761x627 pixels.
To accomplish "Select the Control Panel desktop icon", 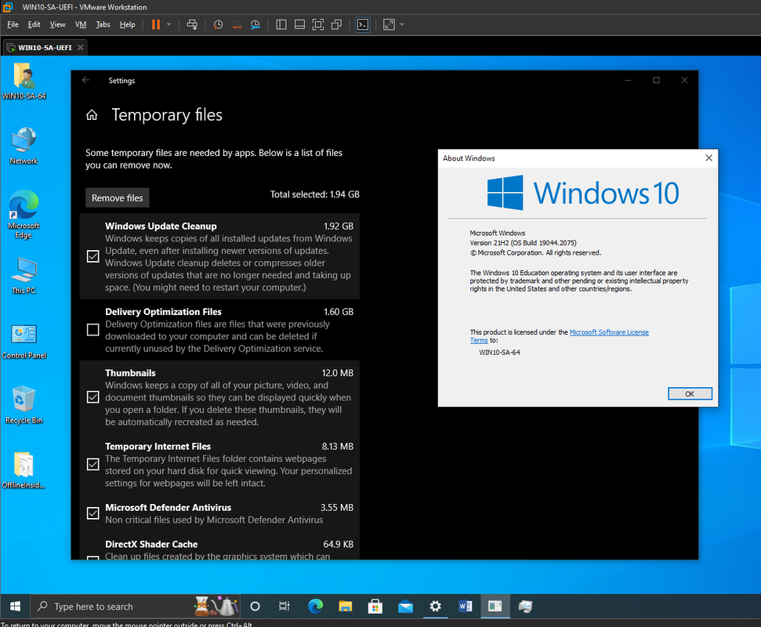I will [24, 341].
